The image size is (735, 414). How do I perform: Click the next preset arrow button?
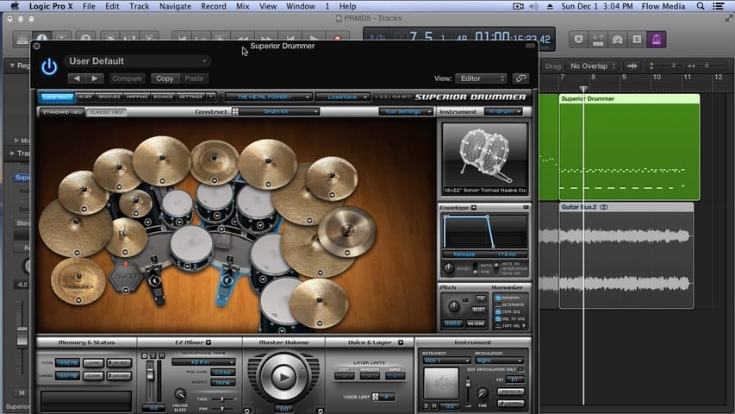94,78
